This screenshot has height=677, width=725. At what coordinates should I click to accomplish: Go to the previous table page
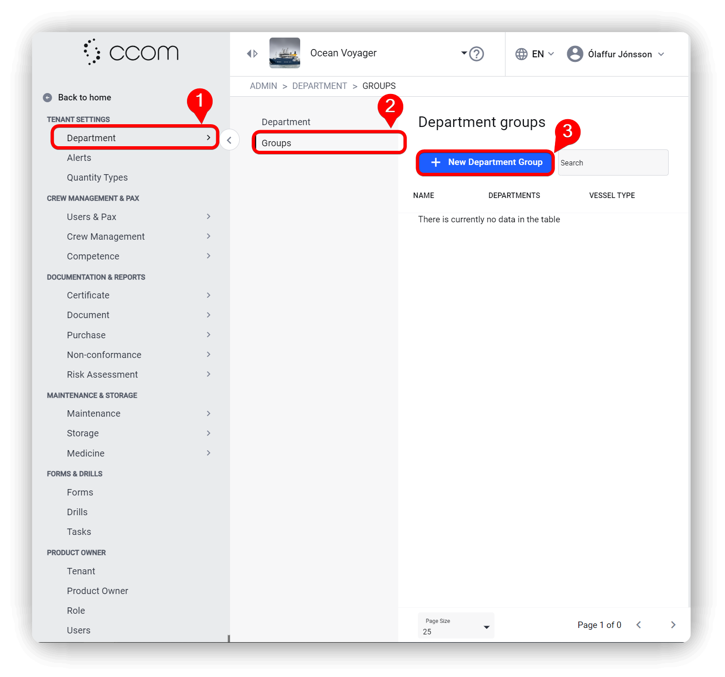[639, 625]
